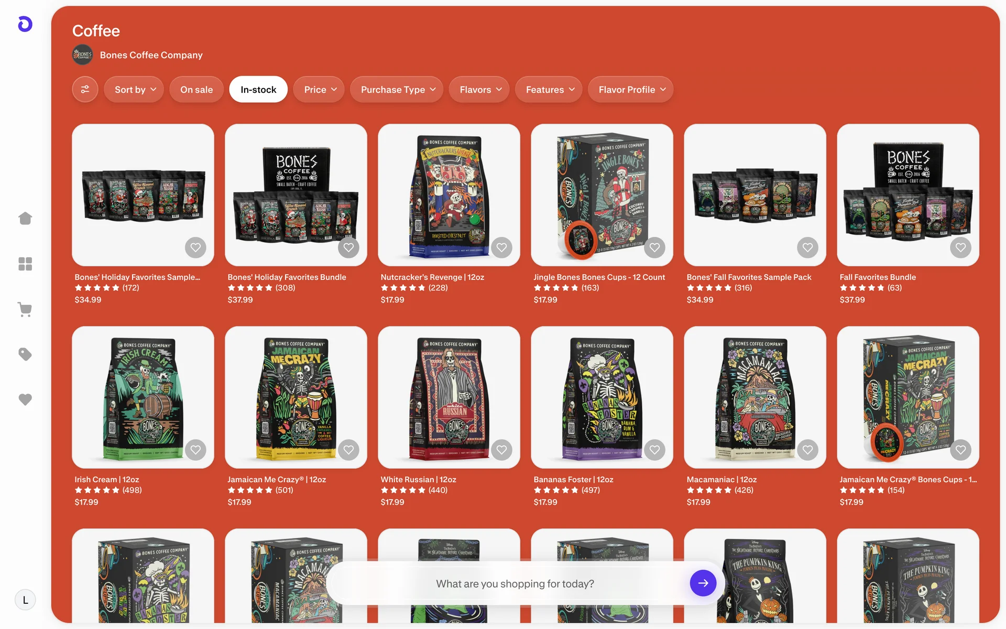Open the categories grid icon in sidebar
The height and width of the screenshot is (629, 1006).
point(25,264)
